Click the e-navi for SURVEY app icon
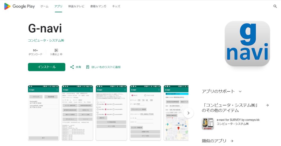This screenshot has width=281, height=146. coord(208,124)
